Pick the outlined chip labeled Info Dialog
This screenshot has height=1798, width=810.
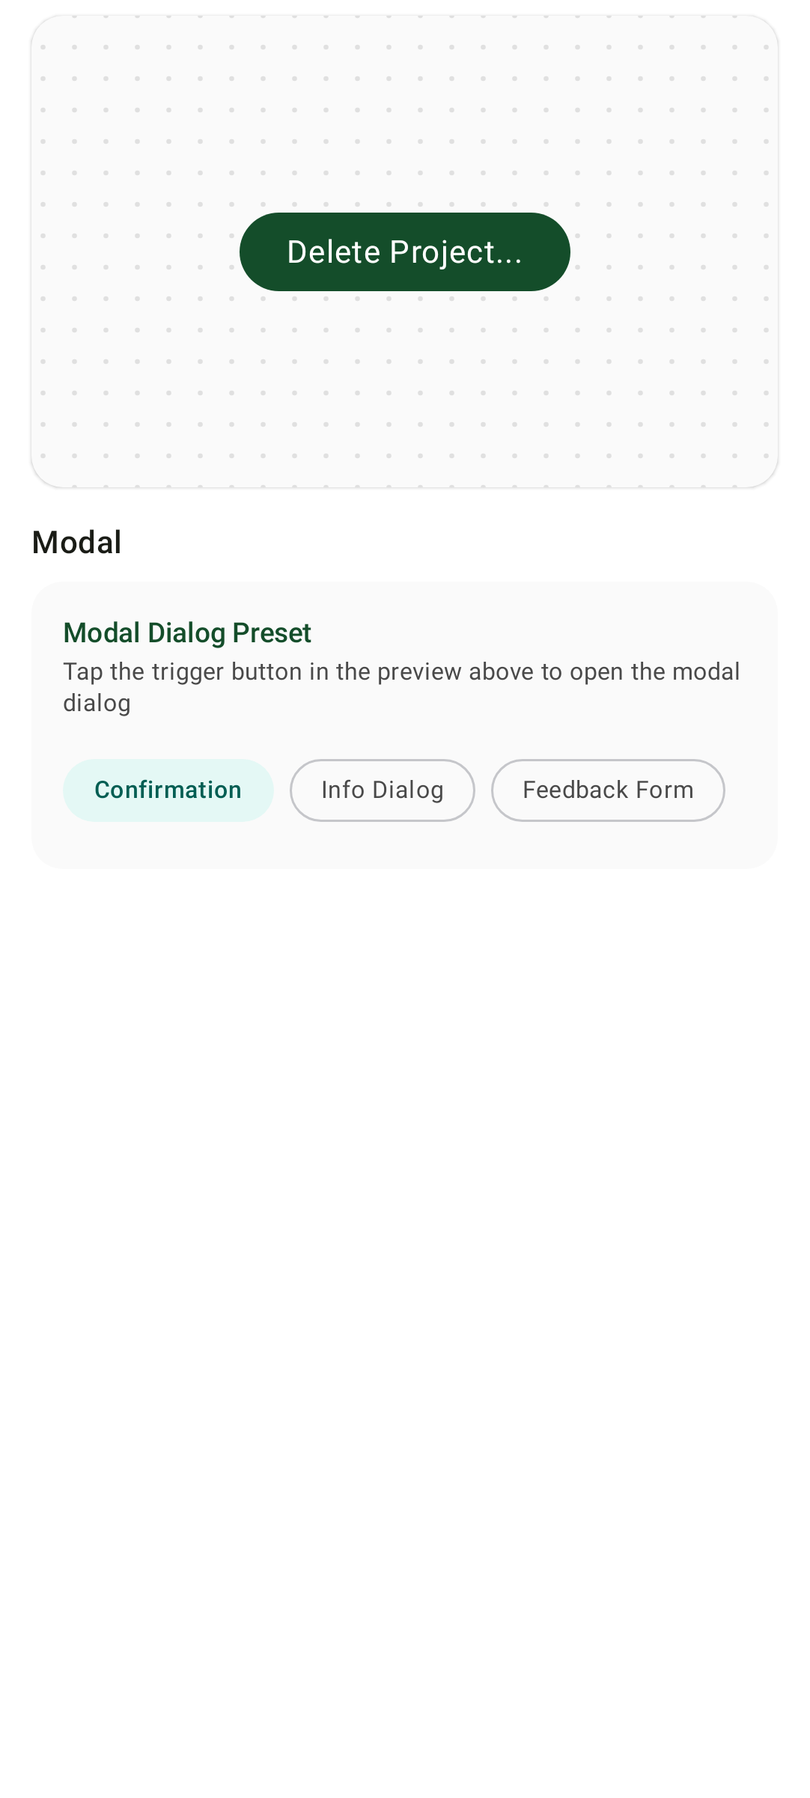(383, 790)
